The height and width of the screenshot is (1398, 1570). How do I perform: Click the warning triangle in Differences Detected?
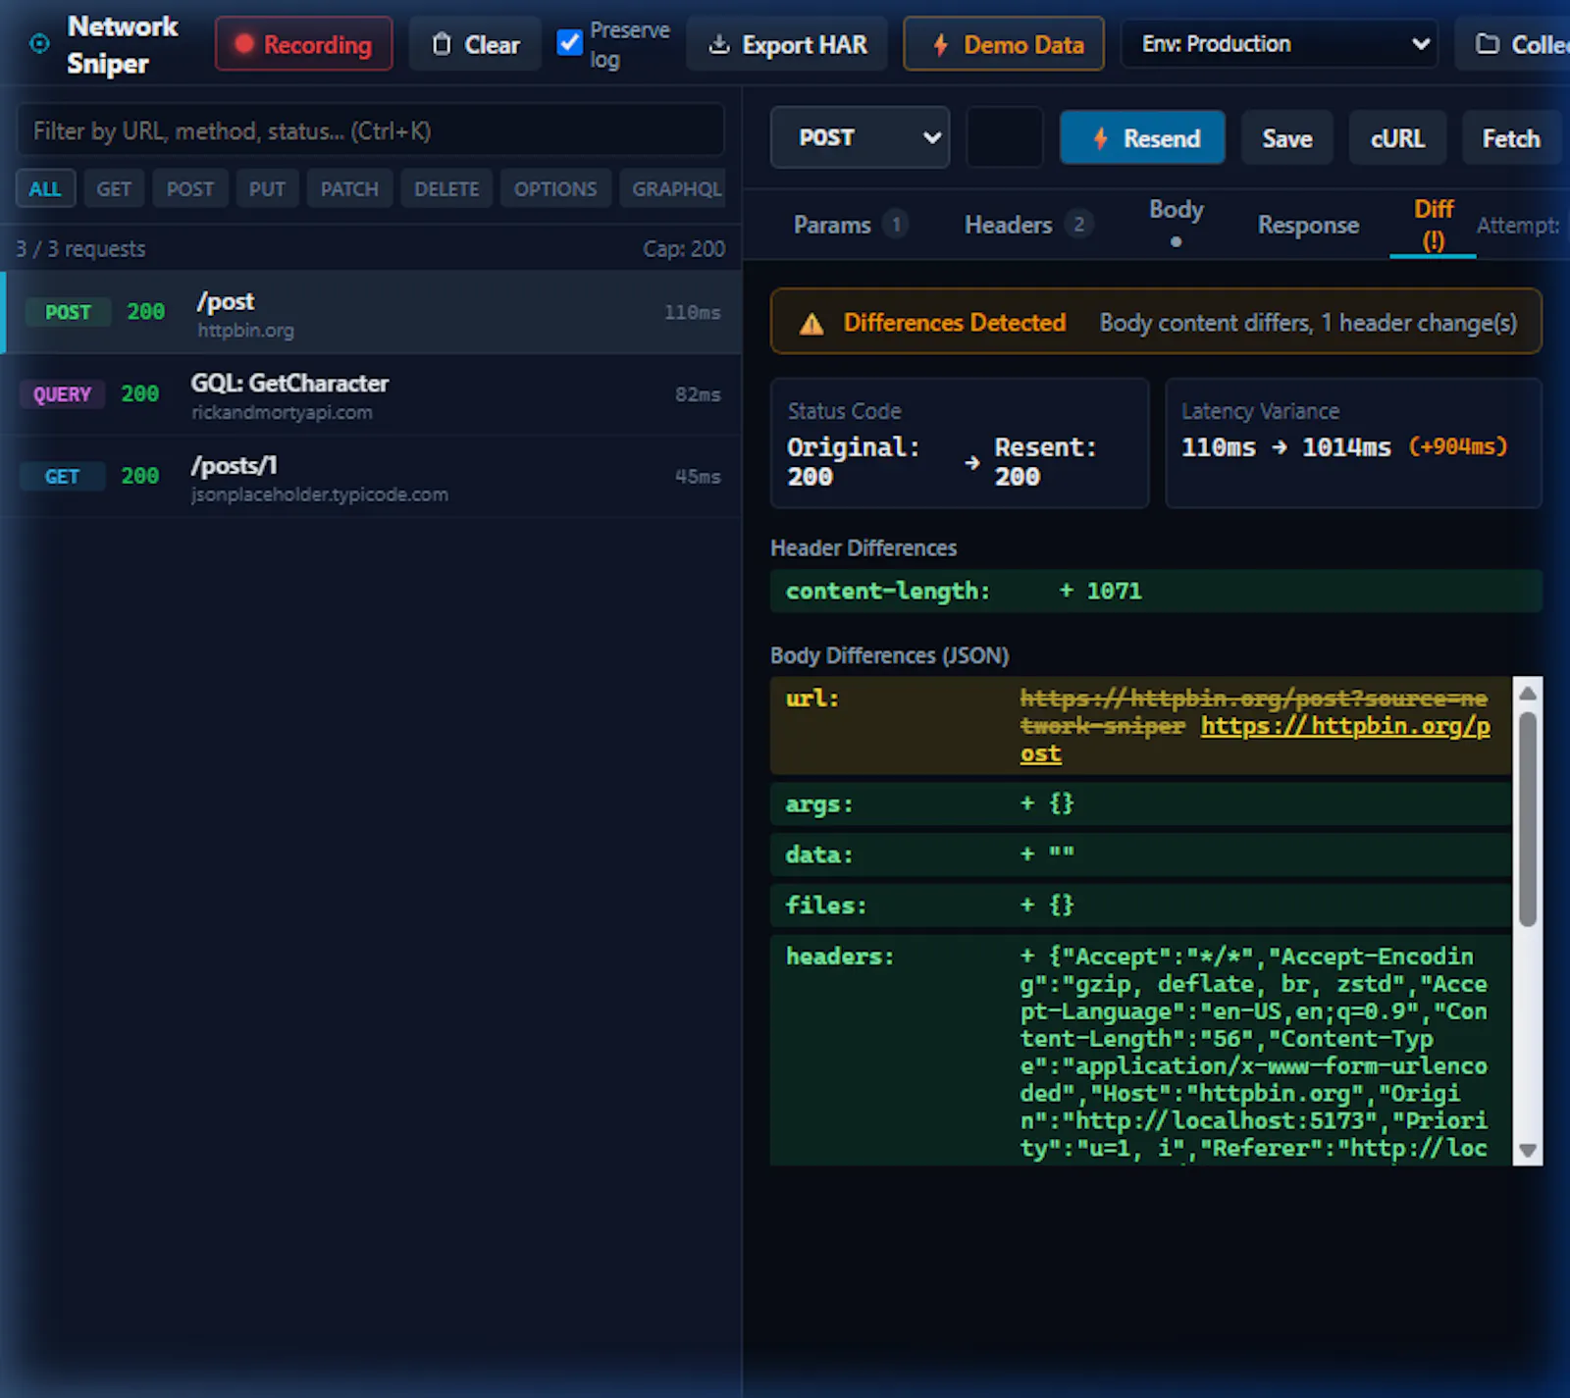click(811, 323)
